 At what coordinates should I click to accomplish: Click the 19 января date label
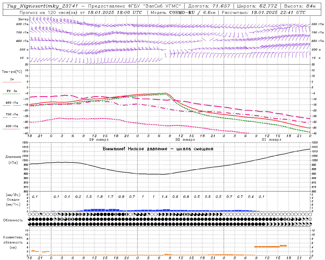pos(99,140)
